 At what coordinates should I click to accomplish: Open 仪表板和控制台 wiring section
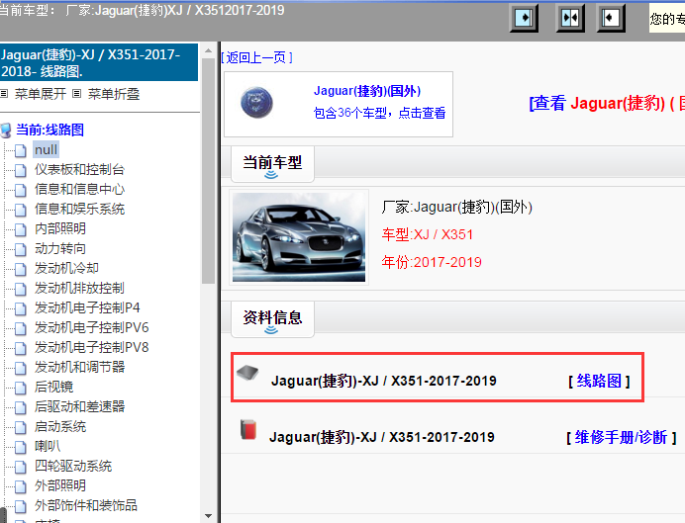click(79, 170)
